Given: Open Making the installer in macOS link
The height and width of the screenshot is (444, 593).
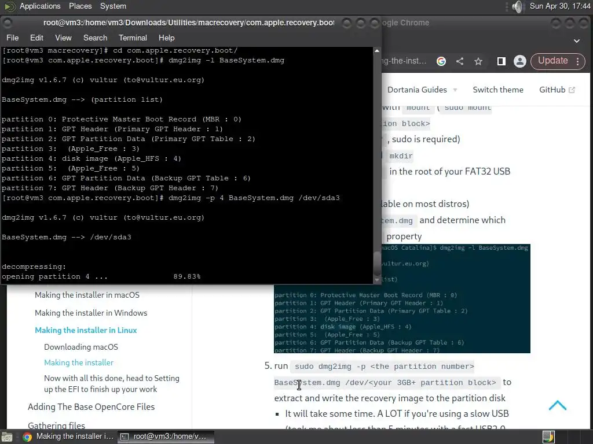Looking at the screenshot, I should (x=87, y=295).
